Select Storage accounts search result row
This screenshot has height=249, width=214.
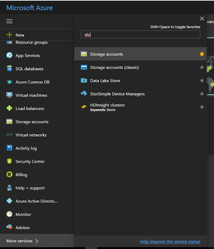pyautogui.click(x=140, y=54)
